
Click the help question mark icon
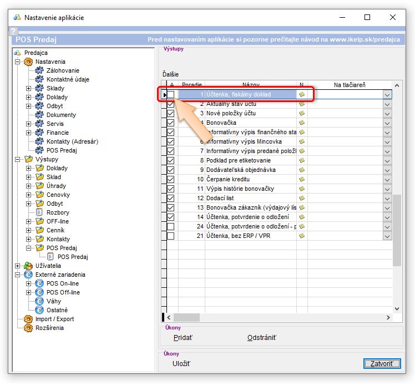pos(14,32)
